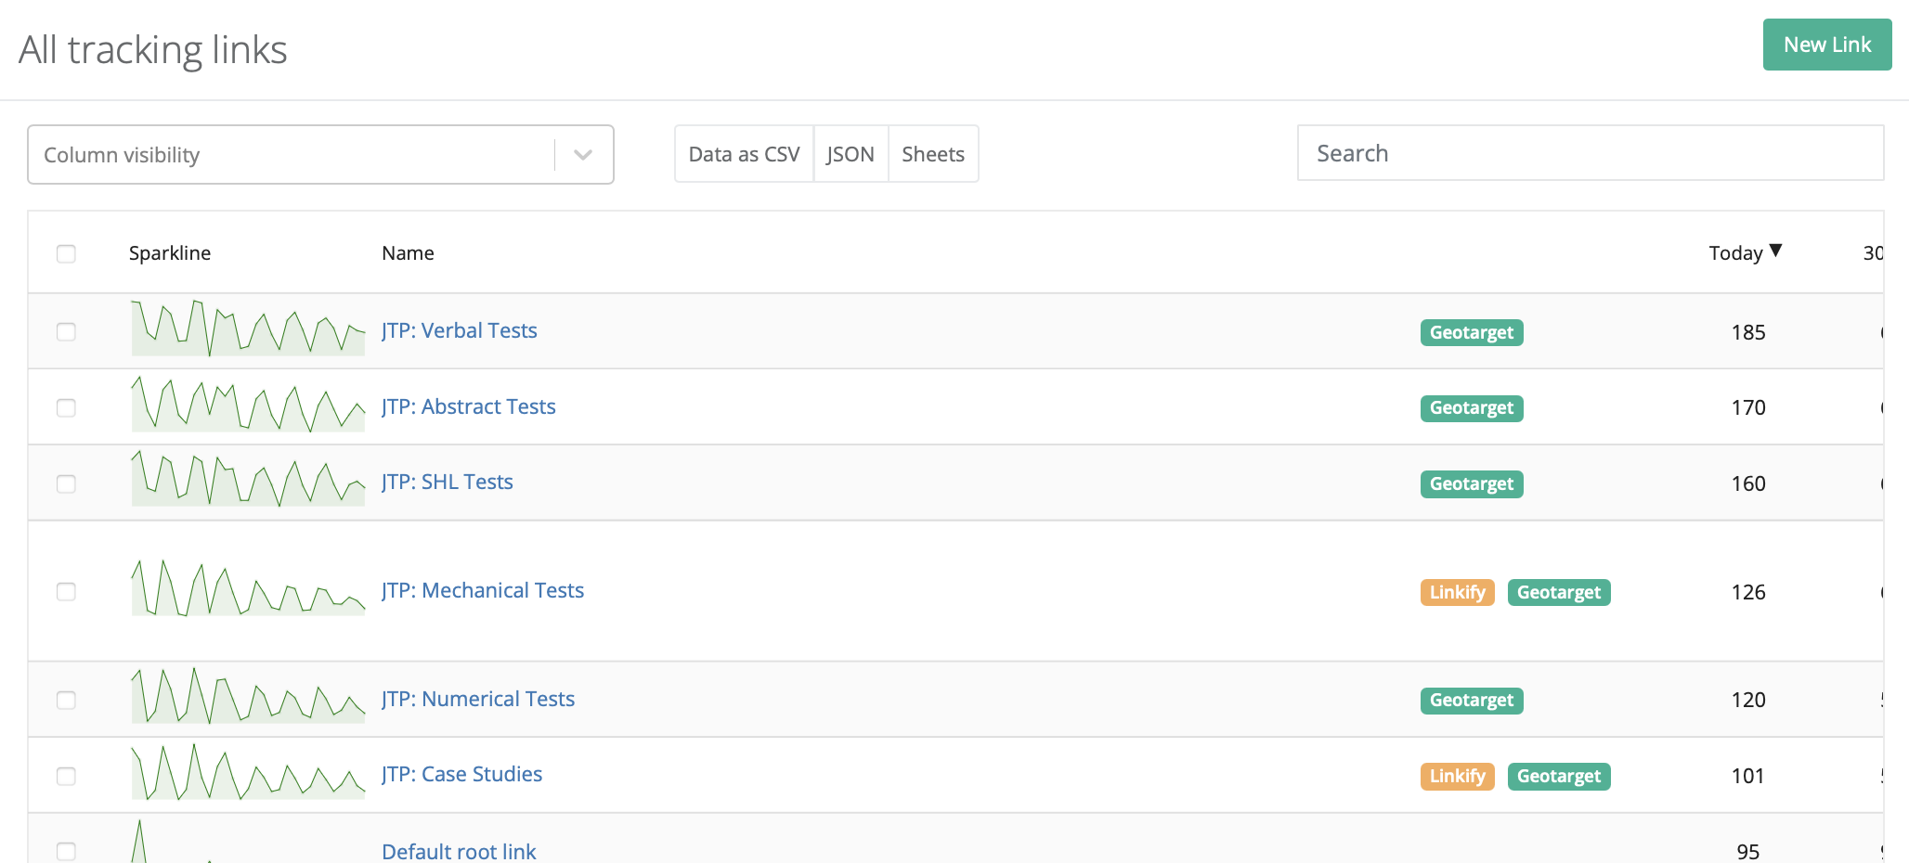1909x863 pixels.
Task: Click the Today column sort triangle
Action: click(1777, 251)
